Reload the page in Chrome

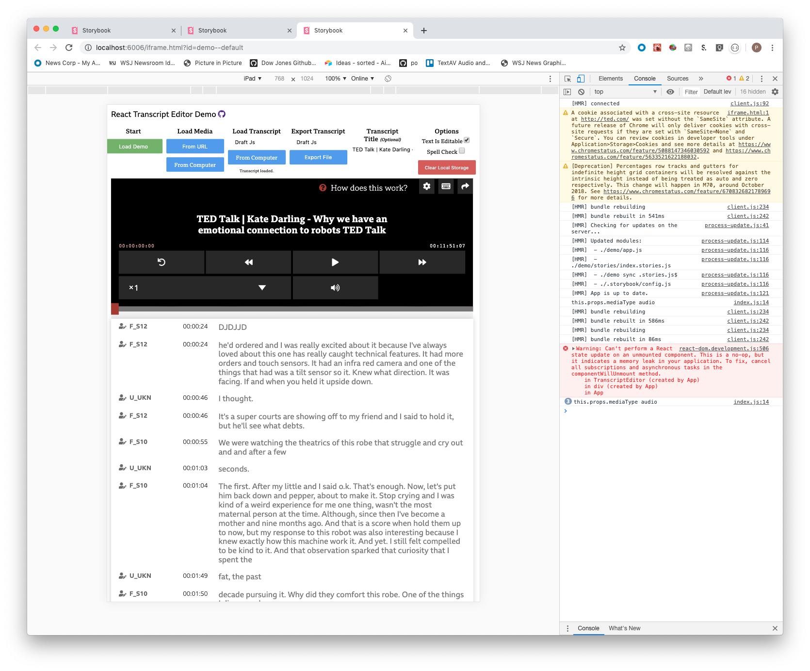coord(69,48)
